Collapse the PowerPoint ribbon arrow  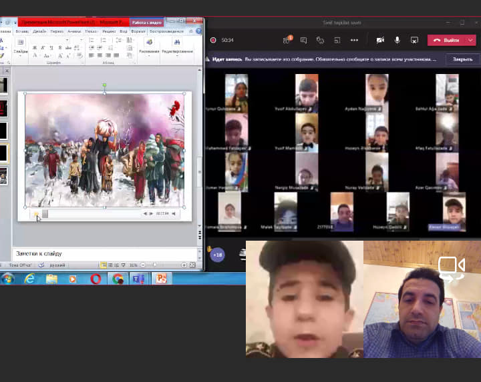tap(191, 31)
